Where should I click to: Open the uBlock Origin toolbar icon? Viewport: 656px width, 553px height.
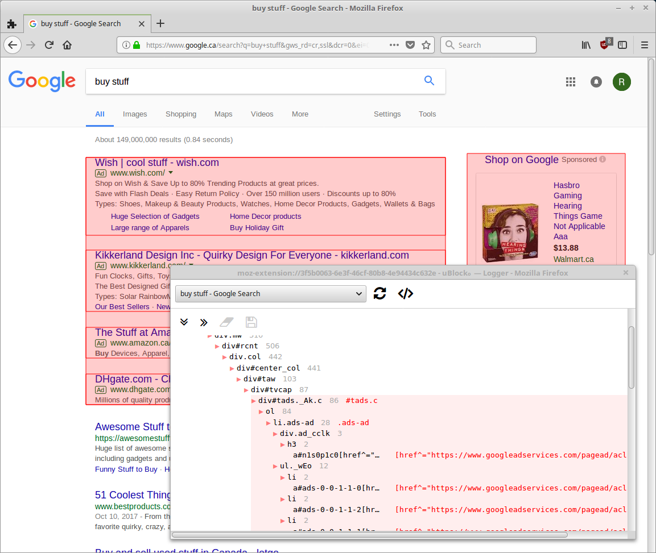point(605,44)
